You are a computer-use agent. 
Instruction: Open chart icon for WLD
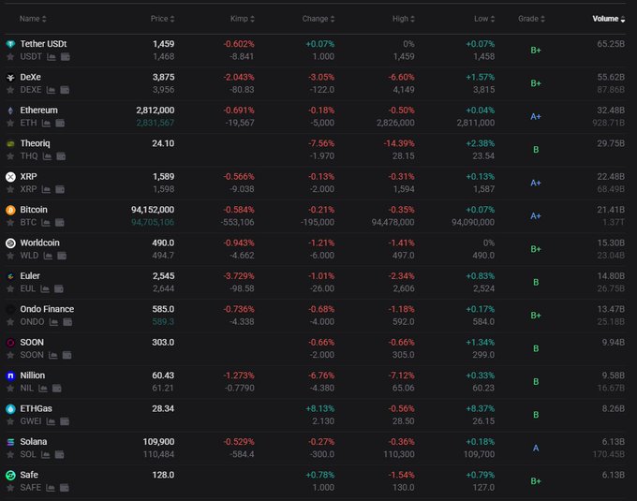click(x=48, y=256)
